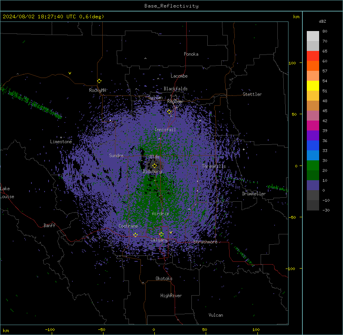Click the Calgary city label
The image size is (343, 335).
(x=159, y=240)
